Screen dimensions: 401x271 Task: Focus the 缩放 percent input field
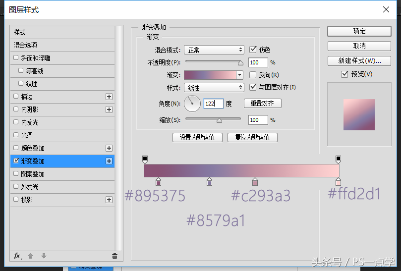click(258, 120)
